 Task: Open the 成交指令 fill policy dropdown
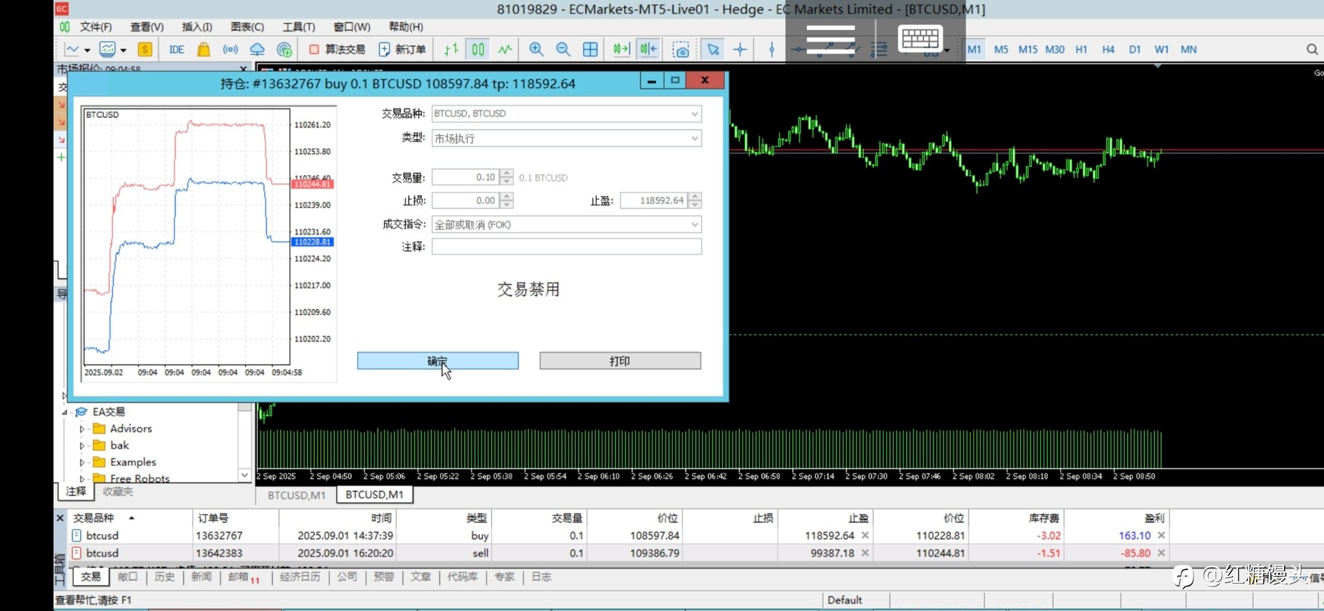pos(566,225)
